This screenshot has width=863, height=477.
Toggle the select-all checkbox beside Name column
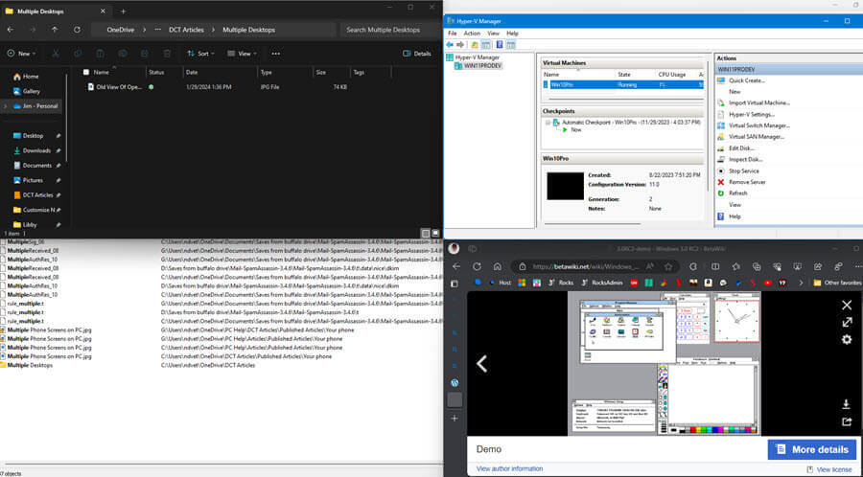pyautogui.click(x=86, y=72)
